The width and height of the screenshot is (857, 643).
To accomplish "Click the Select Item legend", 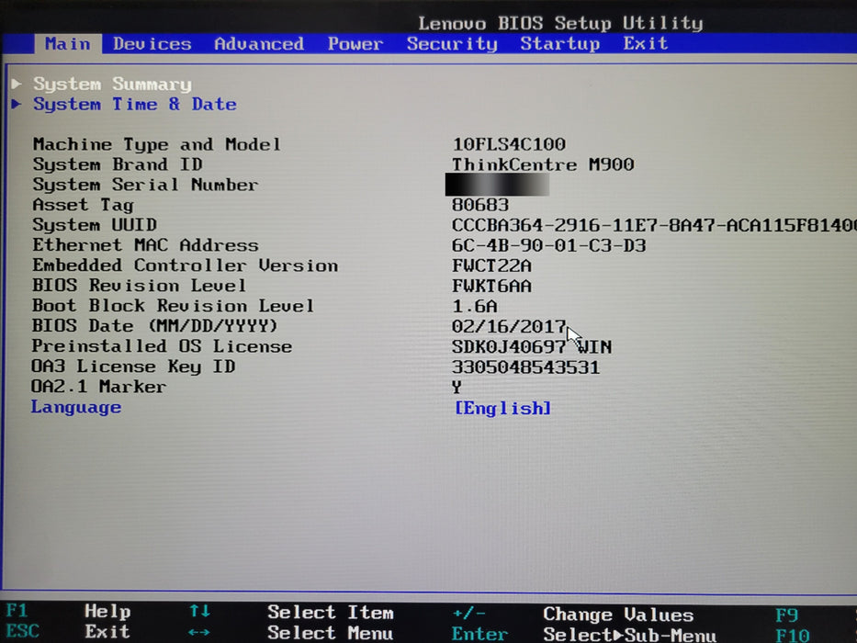I will [x=331, y=613].
